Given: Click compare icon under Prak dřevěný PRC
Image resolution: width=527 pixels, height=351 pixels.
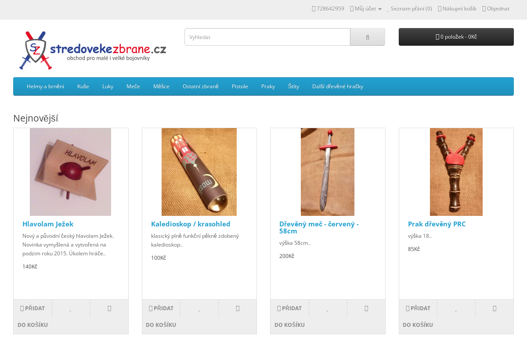Looking at the screenshot, I should [x=495, y=308].
